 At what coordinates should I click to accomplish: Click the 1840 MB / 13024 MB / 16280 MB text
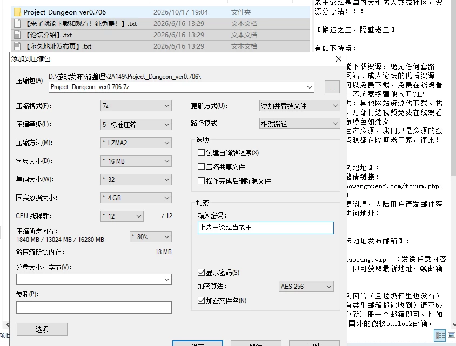pos(60,239)
